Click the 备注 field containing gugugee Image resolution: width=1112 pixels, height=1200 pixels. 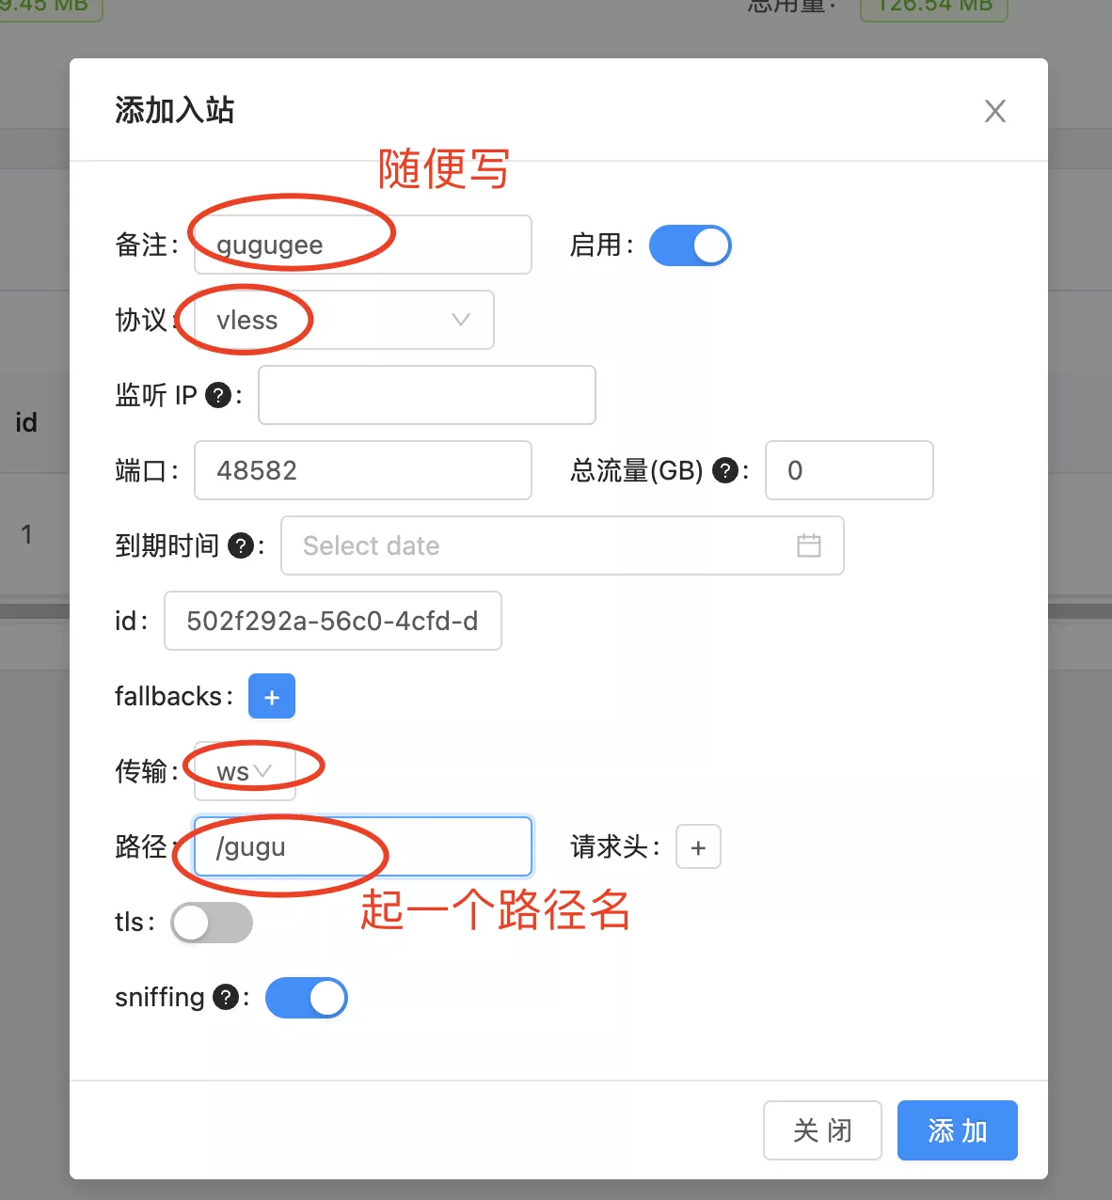coord(363,245)
